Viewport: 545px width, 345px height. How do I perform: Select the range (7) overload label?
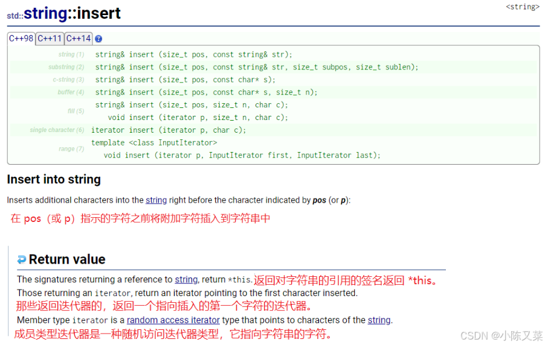click(71, 149)
